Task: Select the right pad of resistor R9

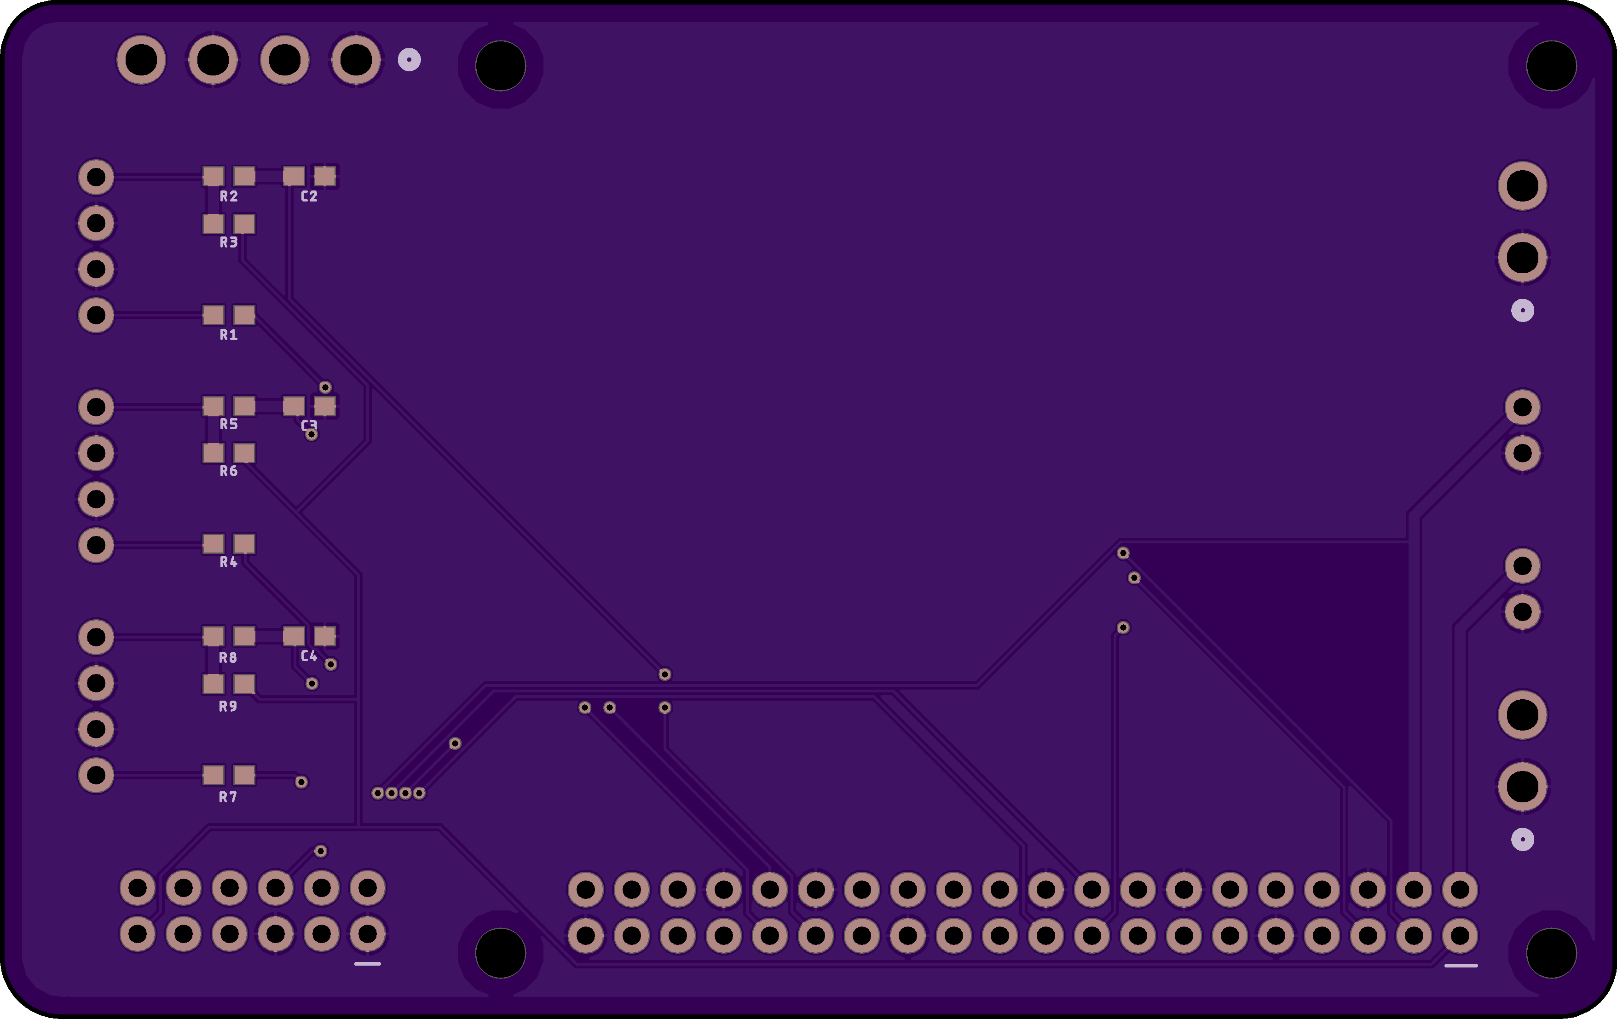Action: [x=244, y=684]
